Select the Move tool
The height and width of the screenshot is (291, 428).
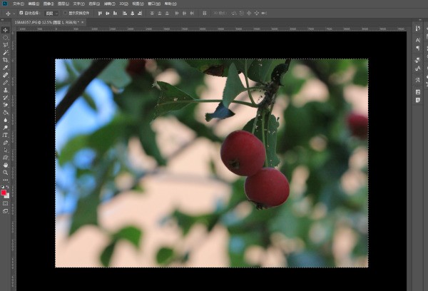[6, 30]
